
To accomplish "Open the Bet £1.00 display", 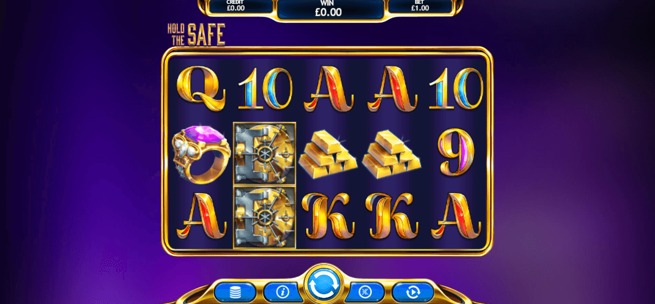I will pyautogui.click(x=419, y=5).
